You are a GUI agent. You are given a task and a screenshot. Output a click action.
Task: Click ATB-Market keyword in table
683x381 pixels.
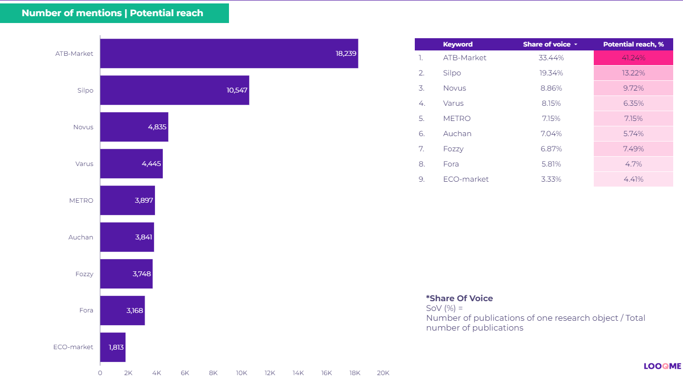point(464,58)
